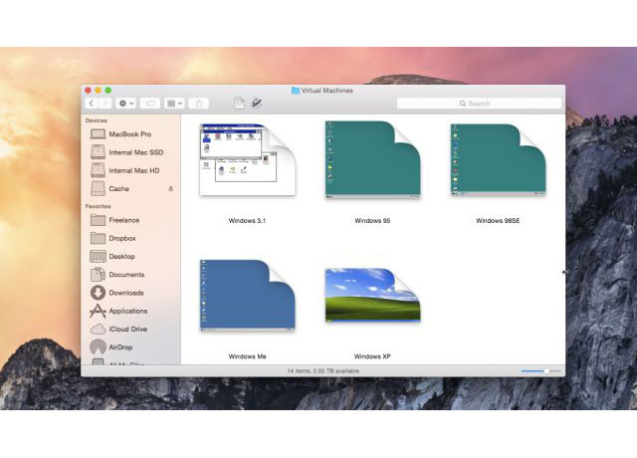Click the Share toolbar button
Image resolution: width=637 pixels, height=458 pixels.
coord(199,104)
